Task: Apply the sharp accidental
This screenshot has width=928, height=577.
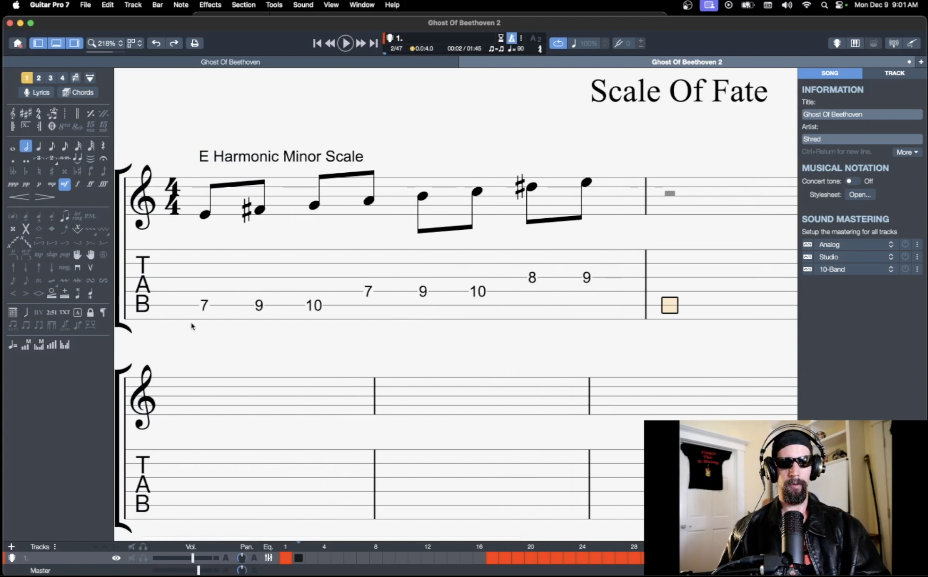Action: (x=51, y=171)
